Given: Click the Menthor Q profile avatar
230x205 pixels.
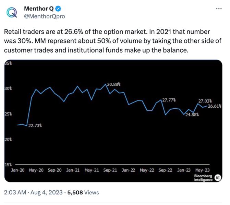Looking at the screenshot, I should click(12, 12).
